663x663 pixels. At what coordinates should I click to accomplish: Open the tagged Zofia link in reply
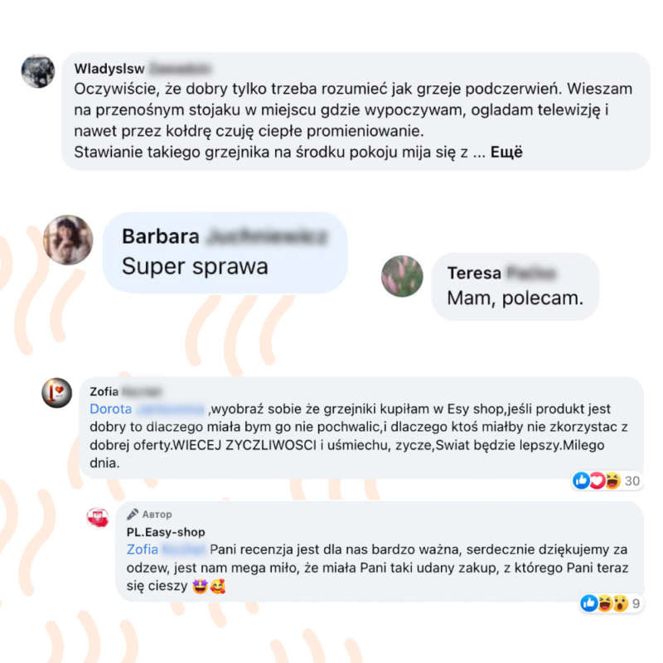tap(166, 549)
